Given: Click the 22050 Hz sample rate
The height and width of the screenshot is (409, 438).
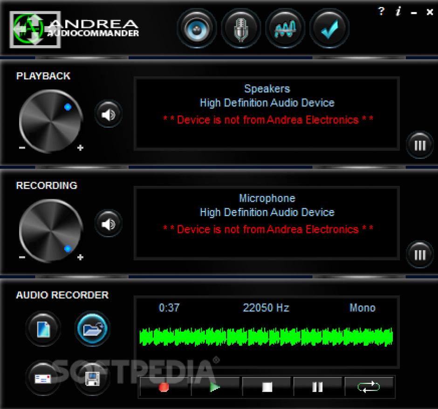Looking at the screenshot, I should 266,307.
